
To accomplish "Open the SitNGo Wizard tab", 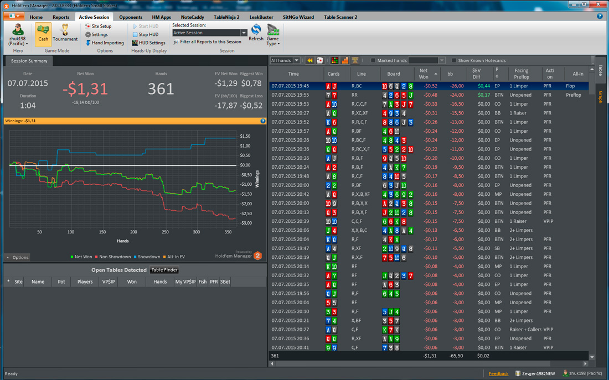I will [x=298, y=17].
